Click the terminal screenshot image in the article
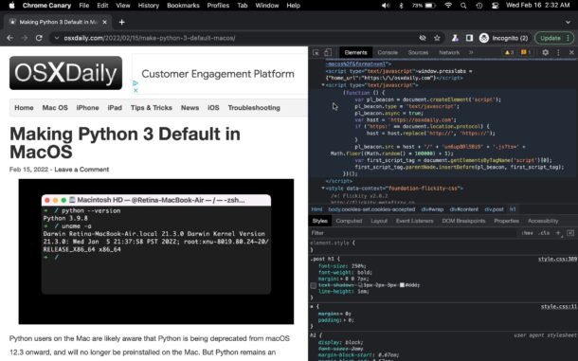Image resolution: width=578 pixels, height=361 pixels. 156,251
